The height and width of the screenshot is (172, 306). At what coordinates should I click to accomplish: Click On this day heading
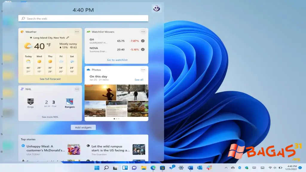[x=98, y=76]
